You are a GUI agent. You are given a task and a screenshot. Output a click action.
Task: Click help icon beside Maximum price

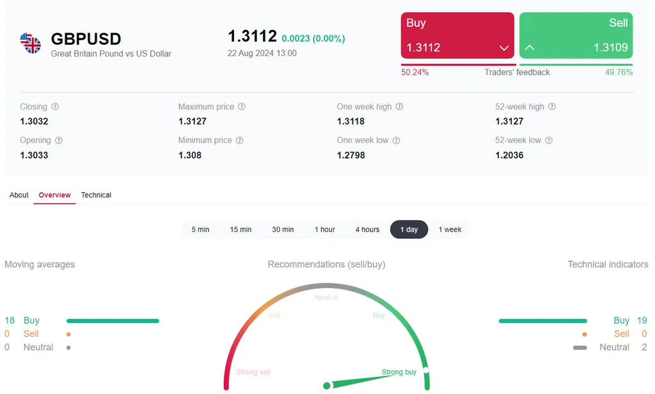point(242,107)
